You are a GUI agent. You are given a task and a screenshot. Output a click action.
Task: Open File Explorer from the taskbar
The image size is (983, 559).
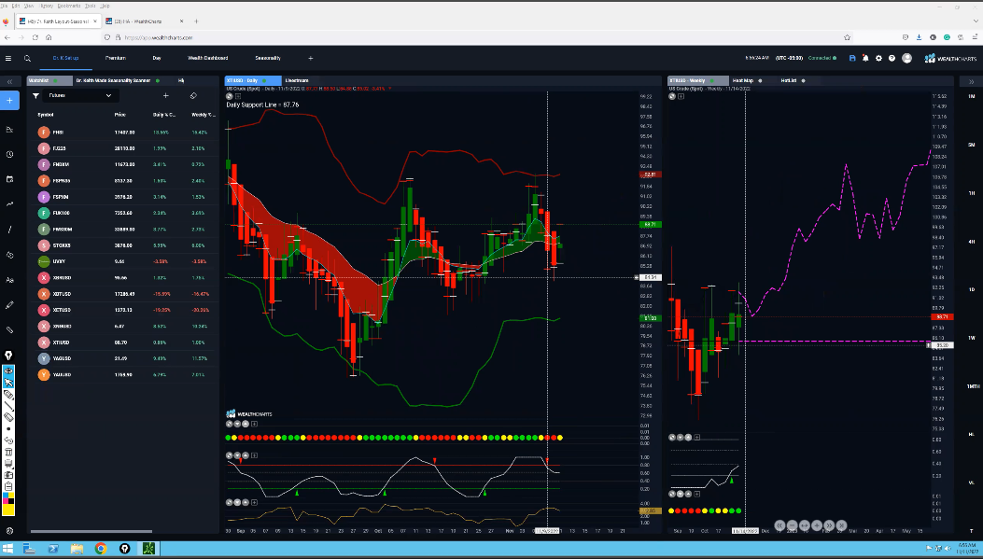tap(77, 549)
